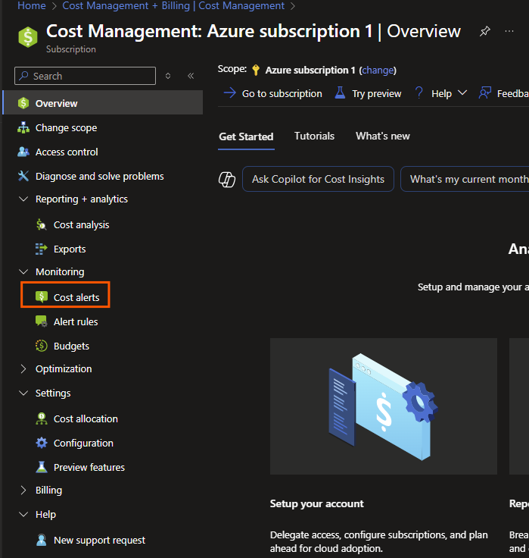Open Budgets menu item
529x558 pixels.
pos(71,346)
